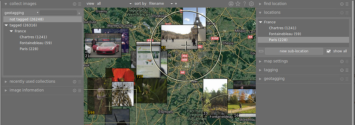Collapse the locations panel

point(260,13)
